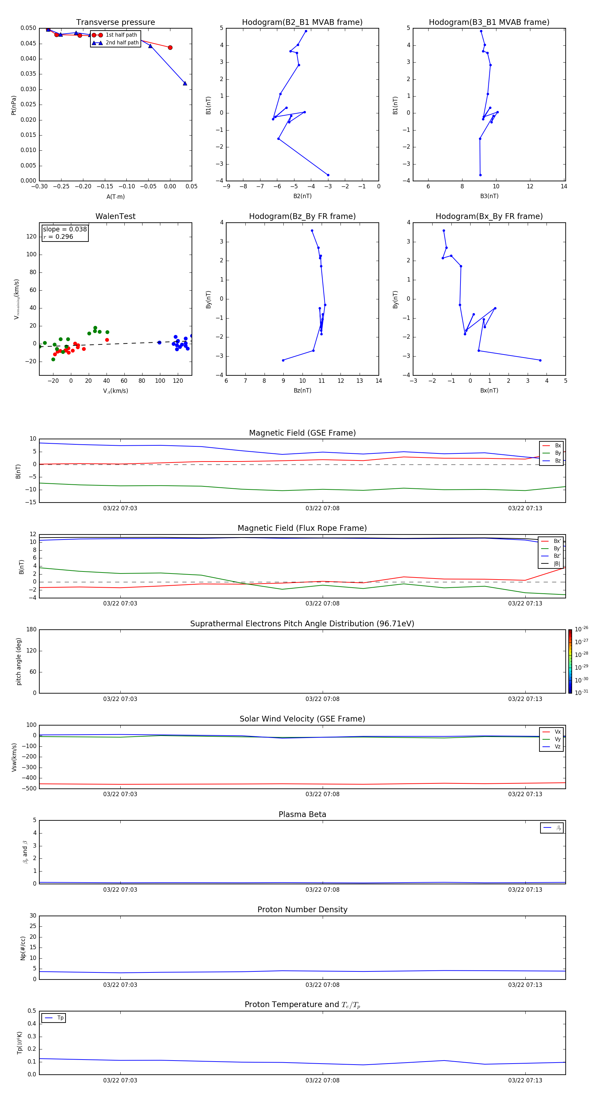The height and width of the screenshot is (1110, 605).
Task: Click the 'Proton Number Density' title
Action: tap(302, 910)
